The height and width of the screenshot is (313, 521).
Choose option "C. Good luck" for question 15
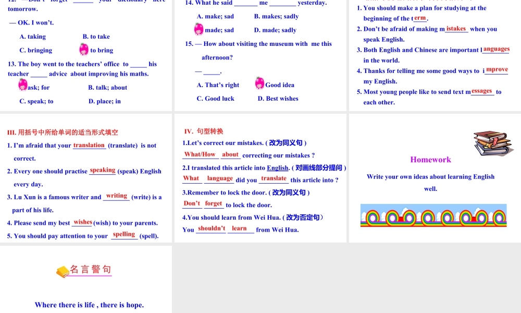(216, 99)
